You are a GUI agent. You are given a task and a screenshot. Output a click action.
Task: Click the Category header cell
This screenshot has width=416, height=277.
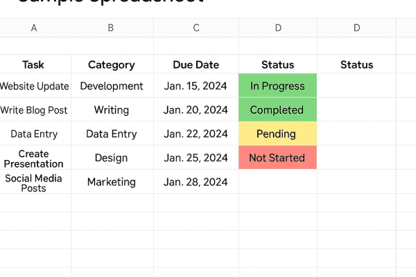[x=112, y=64]
